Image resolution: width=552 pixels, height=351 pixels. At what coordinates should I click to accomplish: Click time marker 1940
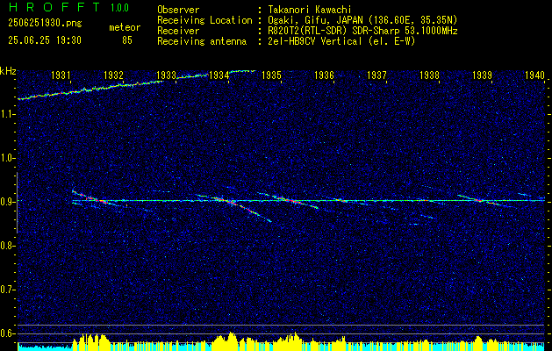click(x=534, y=75)
